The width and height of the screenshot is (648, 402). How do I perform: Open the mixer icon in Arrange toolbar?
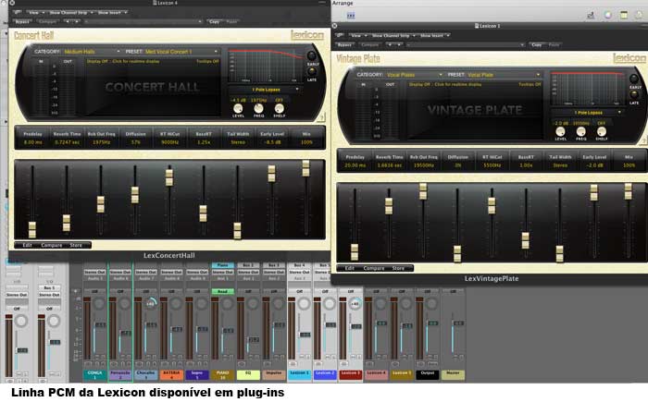click(x=591, y=16)
